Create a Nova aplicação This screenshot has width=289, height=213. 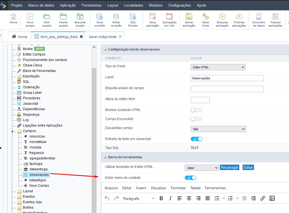153,20
